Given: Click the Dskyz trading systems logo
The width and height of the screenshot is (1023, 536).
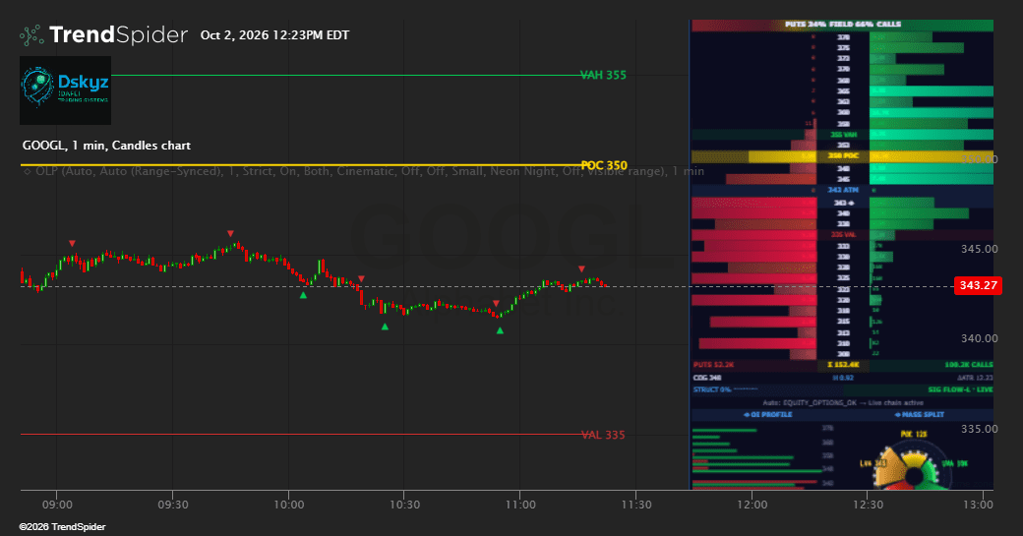Looking at the screenshot, I should click(65, 89).
